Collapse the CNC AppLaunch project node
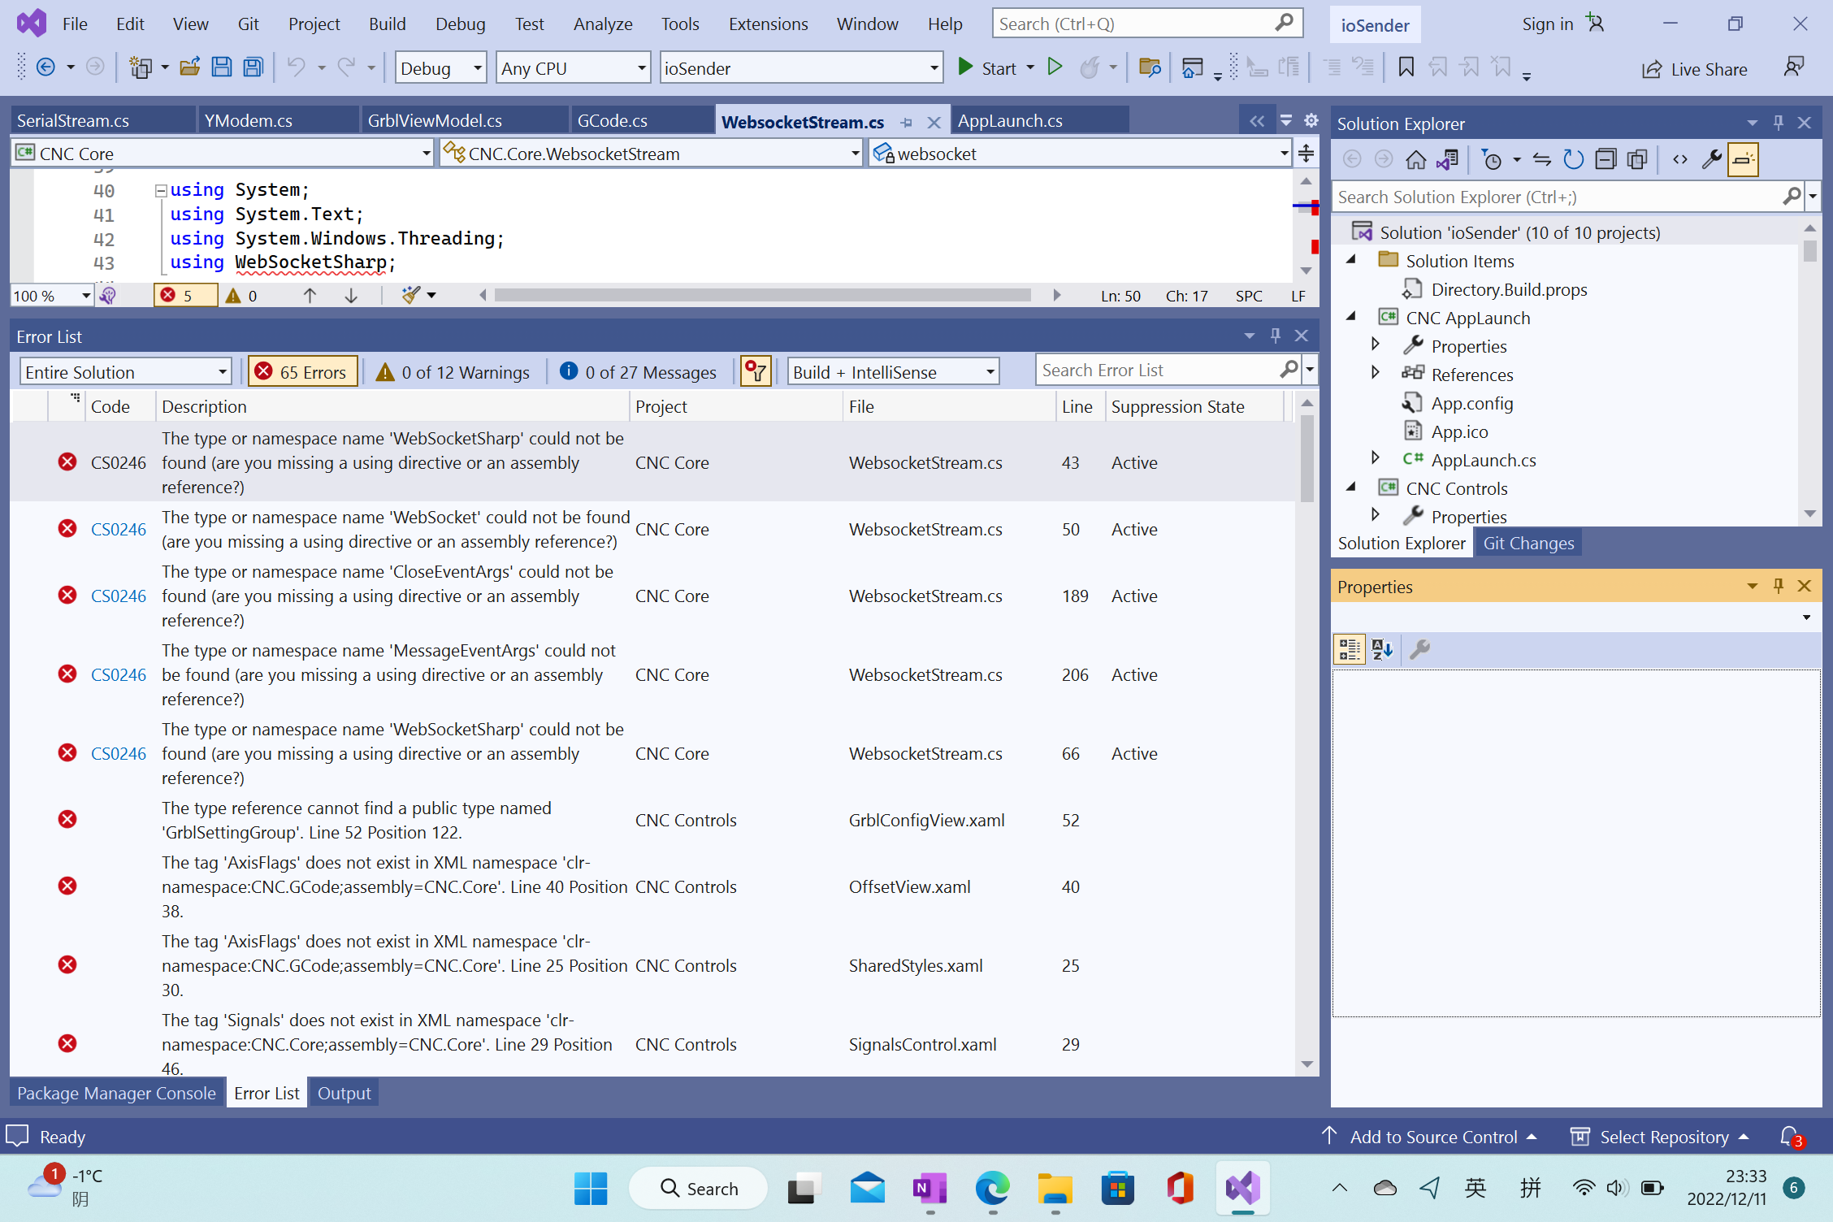1833x1222 pixels. (1352, 317)
